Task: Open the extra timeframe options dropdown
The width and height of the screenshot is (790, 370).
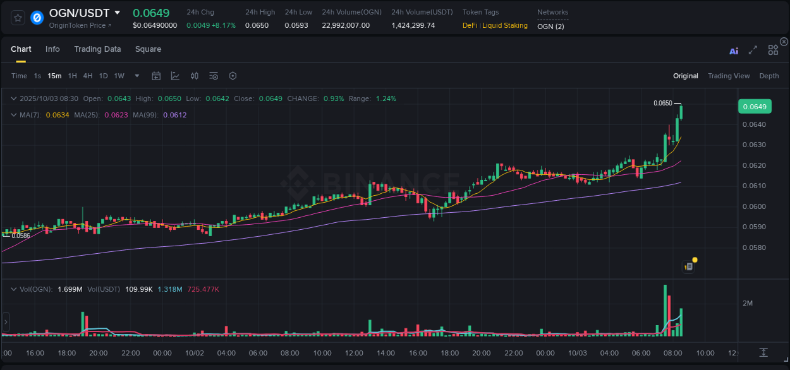Action: point(136,76)
